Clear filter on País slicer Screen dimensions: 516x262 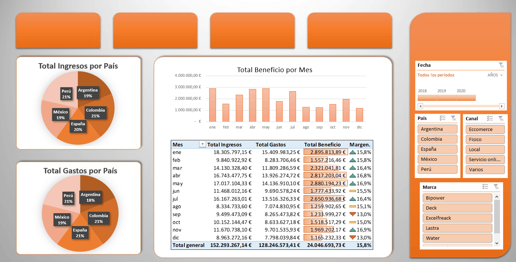(x=454, y=118)
